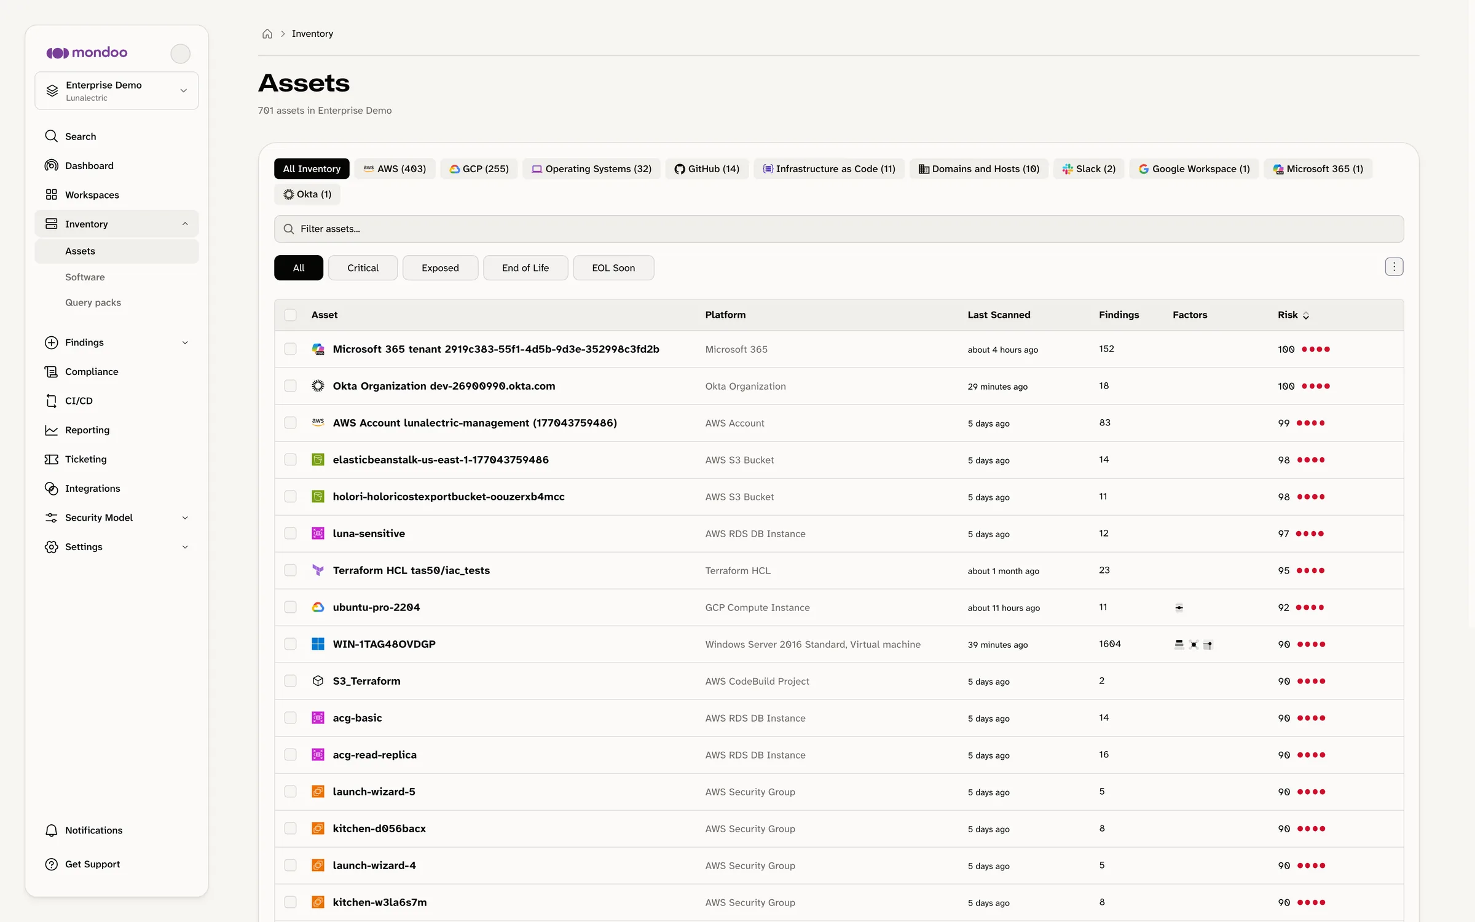Switch to GitHub (14) tab
This screenshot has width=1475, height=922.
pos(707,168)
